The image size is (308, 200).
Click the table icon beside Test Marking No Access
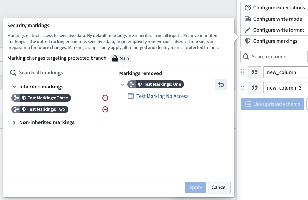(x=131, y=96)
